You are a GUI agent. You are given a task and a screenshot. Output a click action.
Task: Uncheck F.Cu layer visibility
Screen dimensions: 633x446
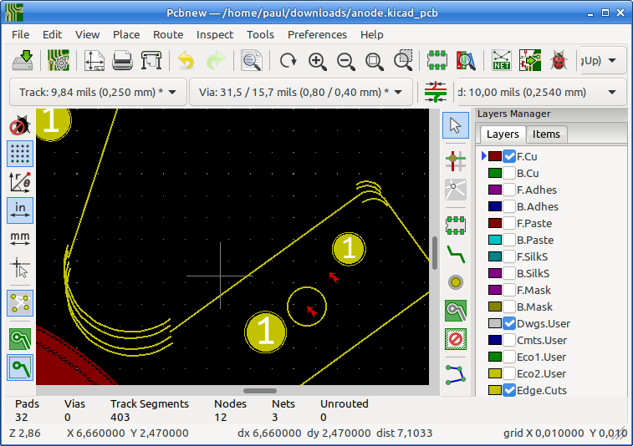point(509,156)
